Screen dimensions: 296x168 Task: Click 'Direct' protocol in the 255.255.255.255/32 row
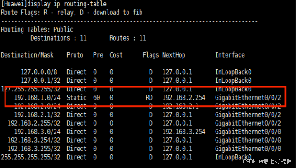[x=76, y=157]
